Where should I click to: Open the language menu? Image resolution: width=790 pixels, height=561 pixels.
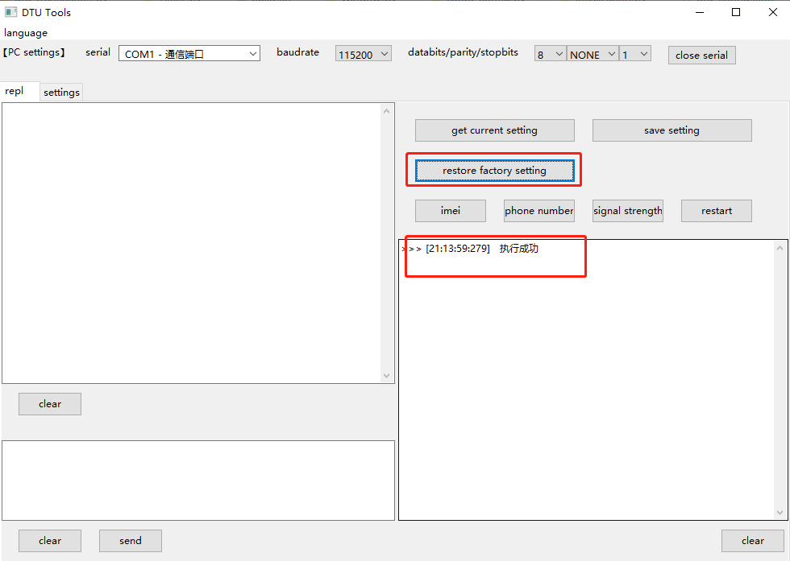[x=25, y=33]
